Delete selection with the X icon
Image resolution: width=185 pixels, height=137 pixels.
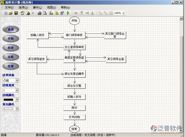coord(33,13)
